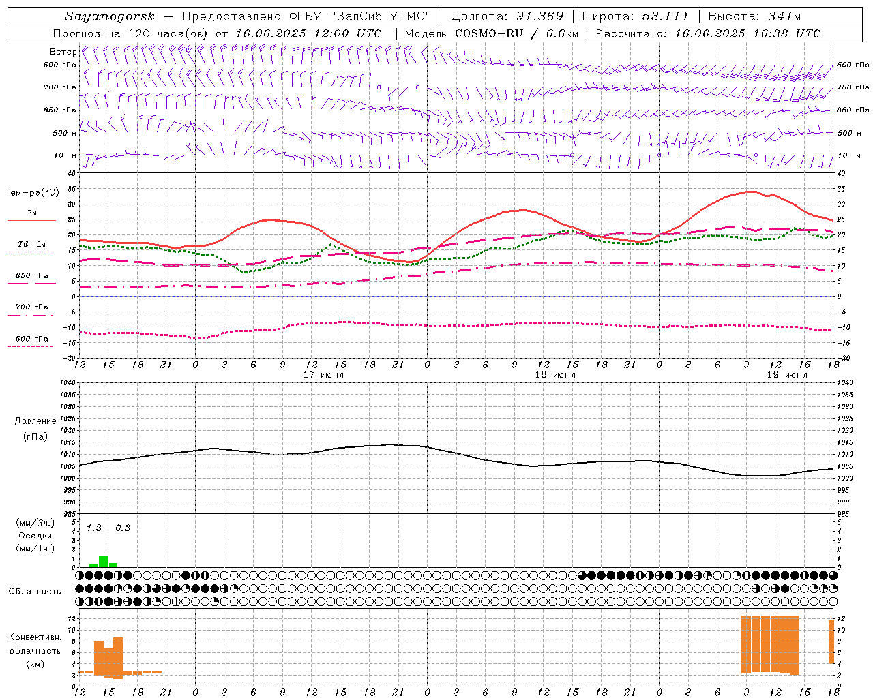Select the "Тем-ра(°C)" temperature axis label
873x698 pixels.
click(x=32, y=193)
